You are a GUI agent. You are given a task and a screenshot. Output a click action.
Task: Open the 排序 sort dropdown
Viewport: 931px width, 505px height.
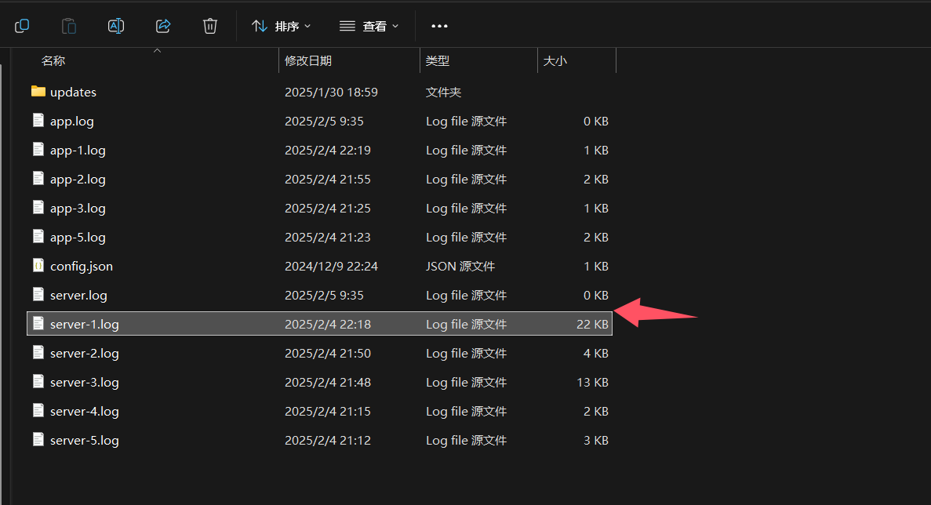[282, 26]
